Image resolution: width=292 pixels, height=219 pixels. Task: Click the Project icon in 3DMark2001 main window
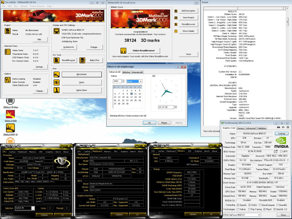(8, 31)
